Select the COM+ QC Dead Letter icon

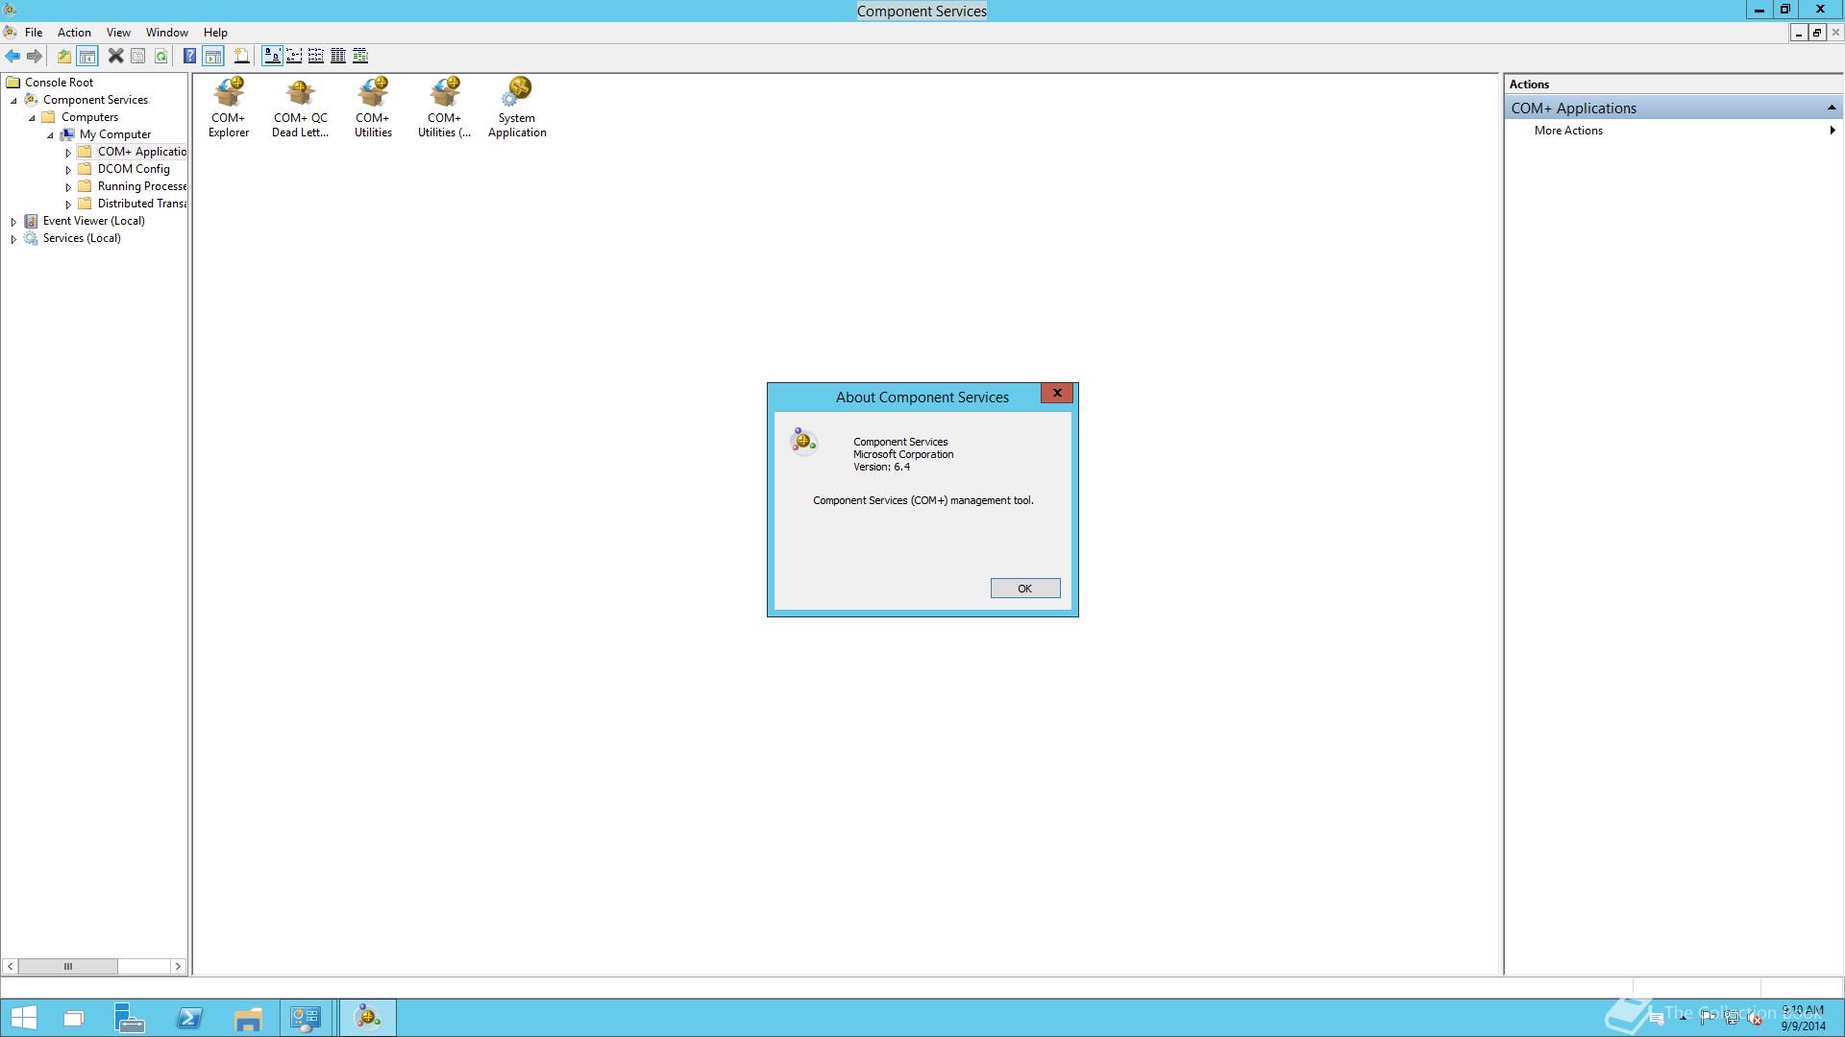click(x=301, y=108)
